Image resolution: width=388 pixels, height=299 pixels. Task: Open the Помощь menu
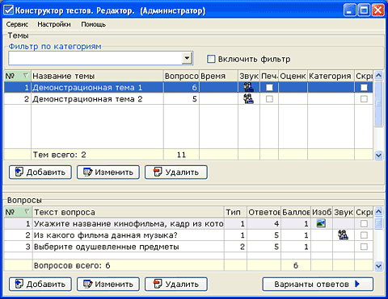point(93,24)
